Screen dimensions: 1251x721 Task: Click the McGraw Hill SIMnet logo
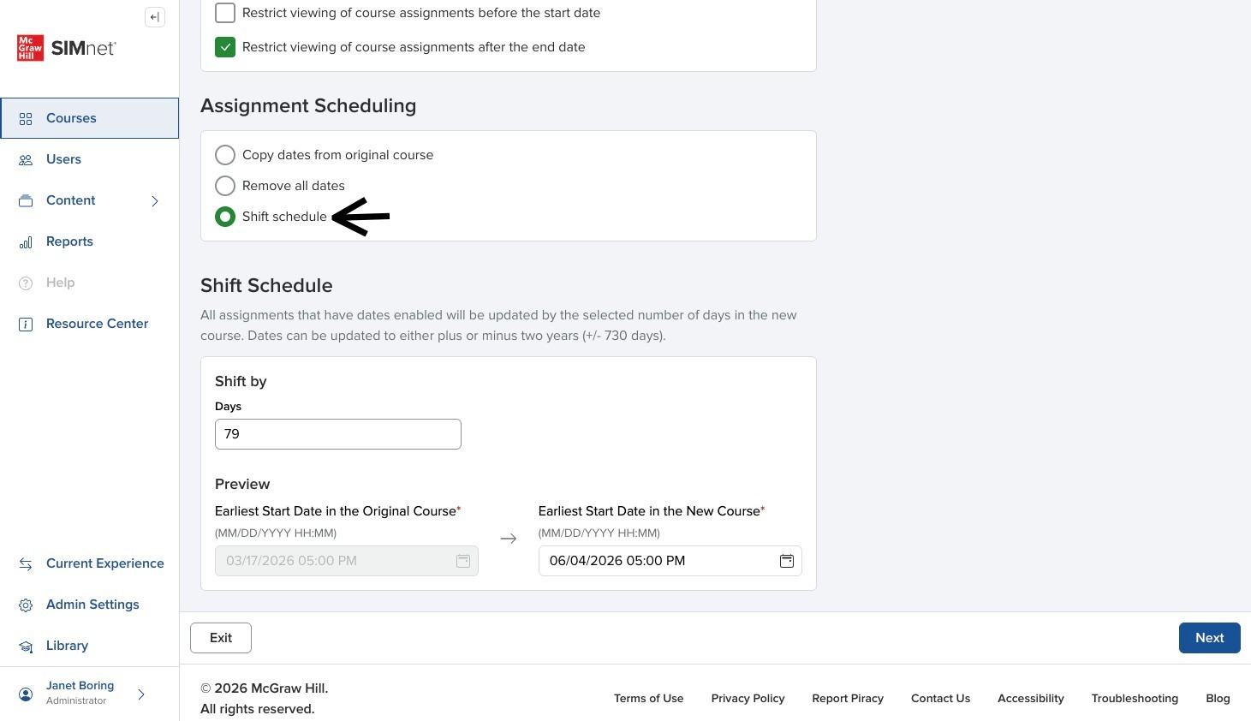tap(67, 48)
